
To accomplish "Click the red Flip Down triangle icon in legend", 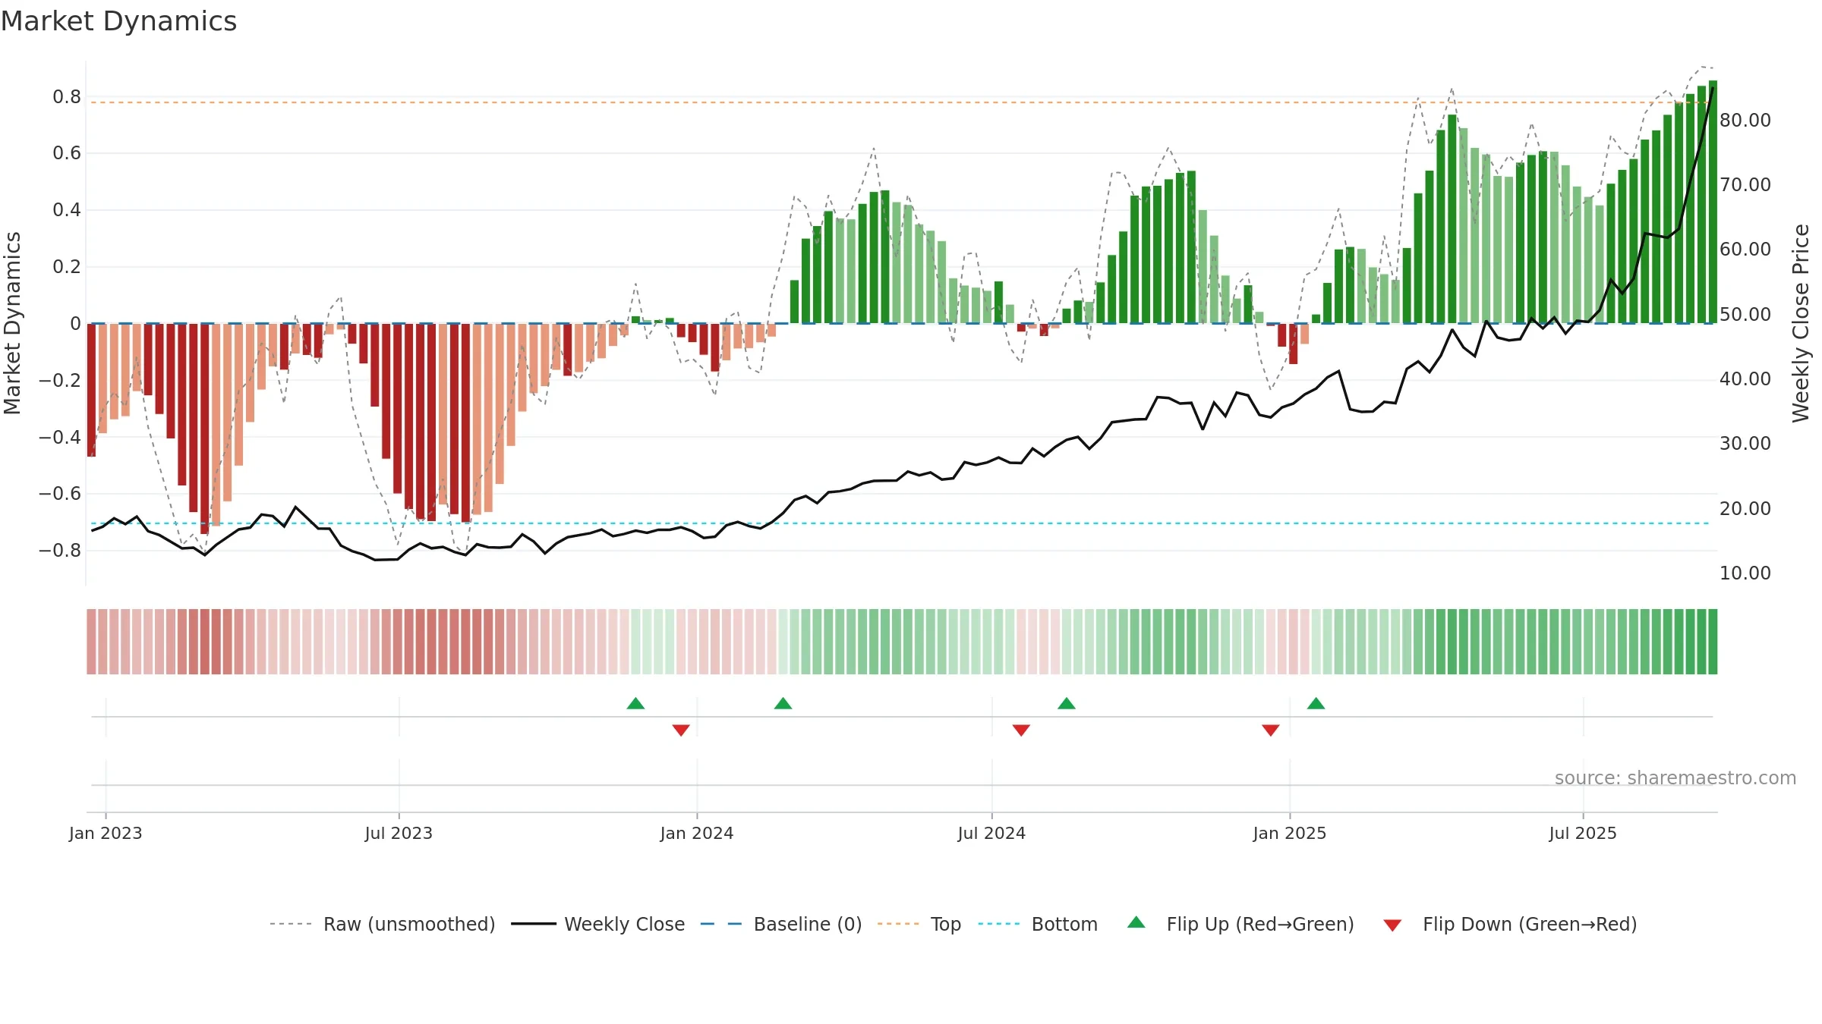I will tap(1392, 925).
